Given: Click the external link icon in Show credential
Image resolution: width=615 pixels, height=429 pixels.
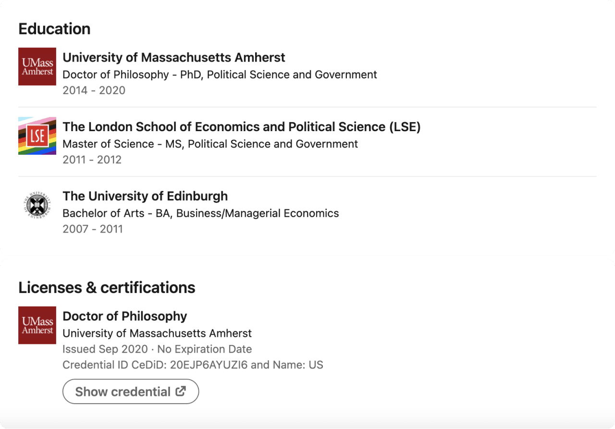Looking at the screenshot, I should pyautogui.click(x=181, y=391).
